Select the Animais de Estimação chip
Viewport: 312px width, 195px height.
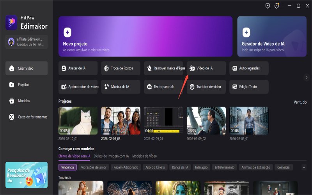(x=256, y=167)
